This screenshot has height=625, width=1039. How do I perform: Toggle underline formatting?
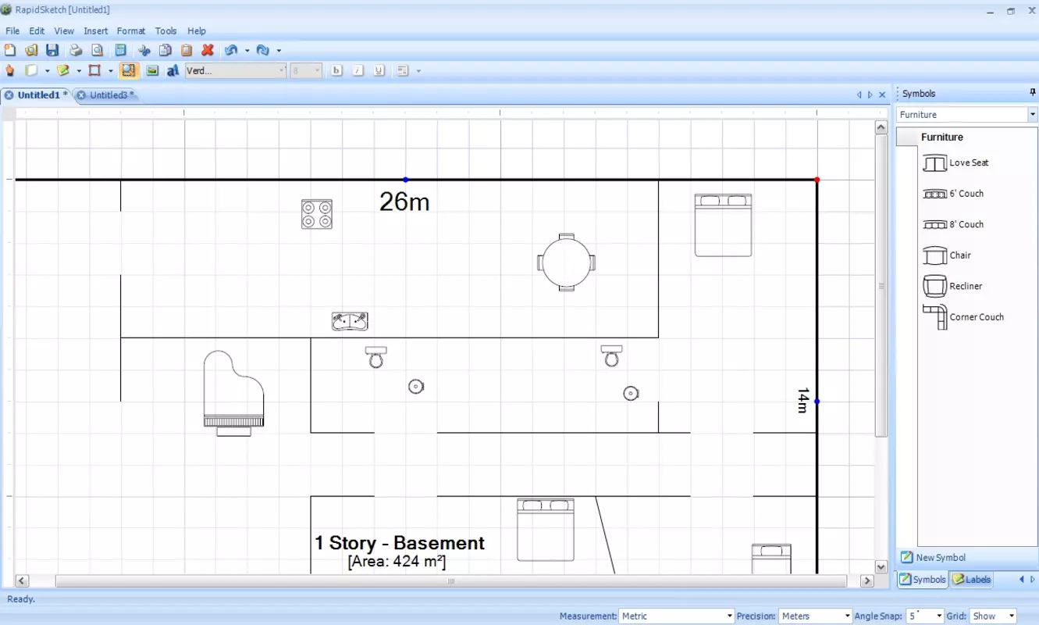point(379,70)
